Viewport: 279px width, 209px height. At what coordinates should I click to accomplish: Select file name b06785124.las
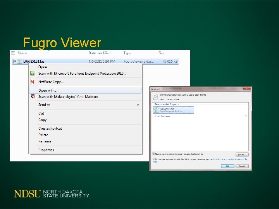click(x=34, y=61)
